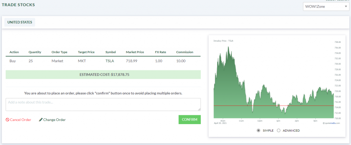Select the SIMPLE chart radio button

258,131
